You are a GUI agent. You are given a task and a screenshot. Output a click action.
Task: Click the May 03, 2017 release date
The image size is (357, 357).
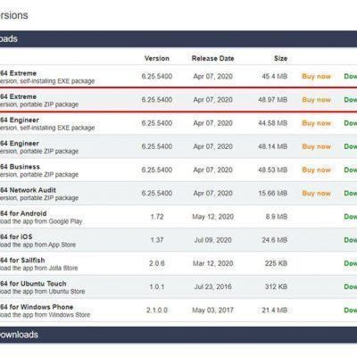(212, 311)
